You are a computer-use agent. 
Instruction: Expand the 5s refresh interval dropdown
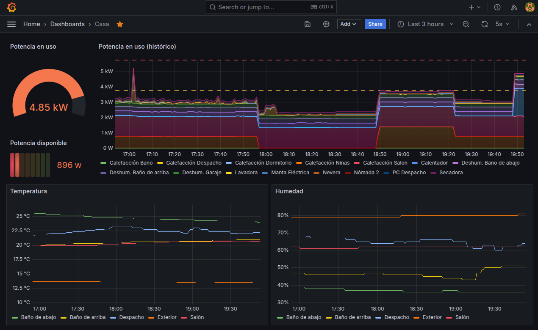coord(503,24)
